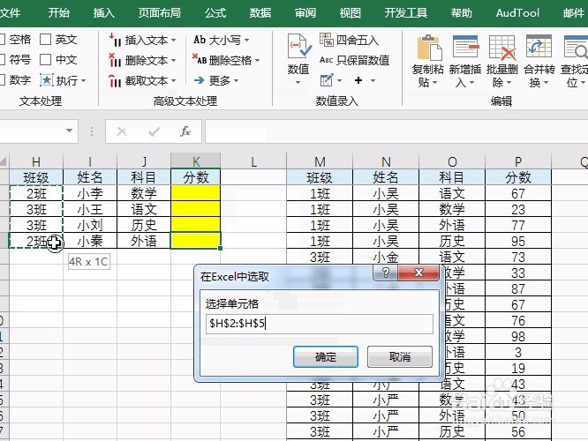Open the 页面布局 ribbon tab

(x=160, y=12)
